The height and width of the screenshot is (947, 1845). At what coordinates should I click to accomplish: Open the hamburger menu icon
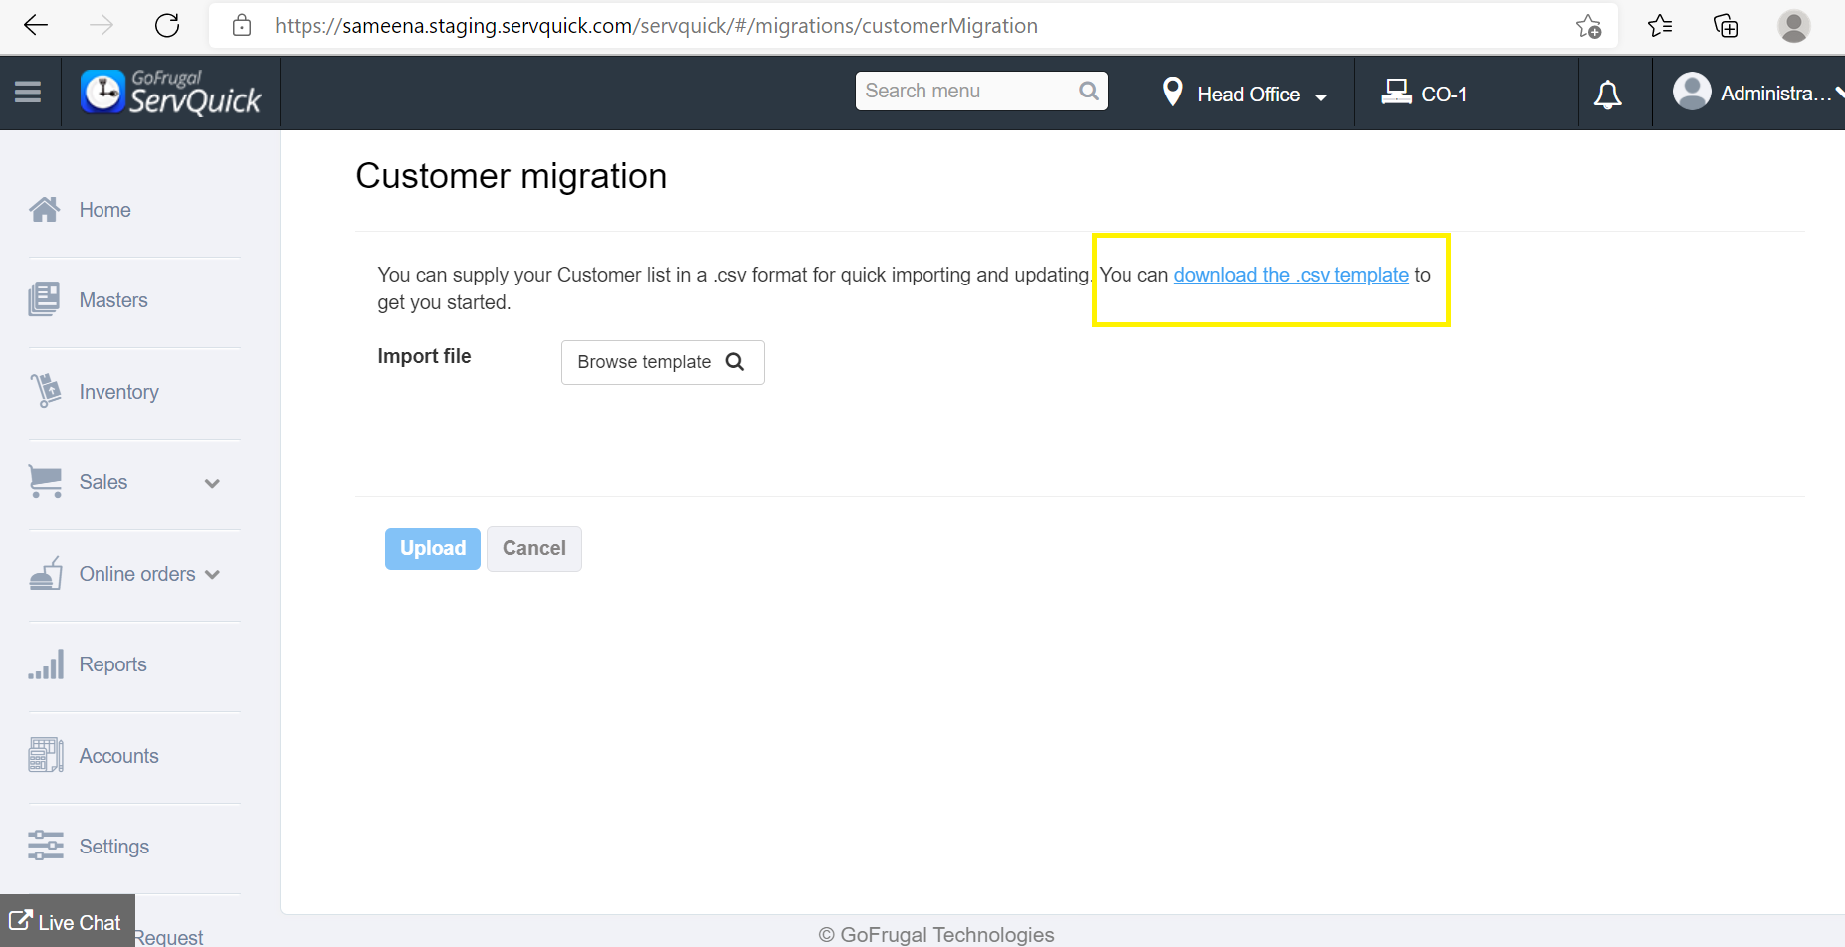[28, 93]
